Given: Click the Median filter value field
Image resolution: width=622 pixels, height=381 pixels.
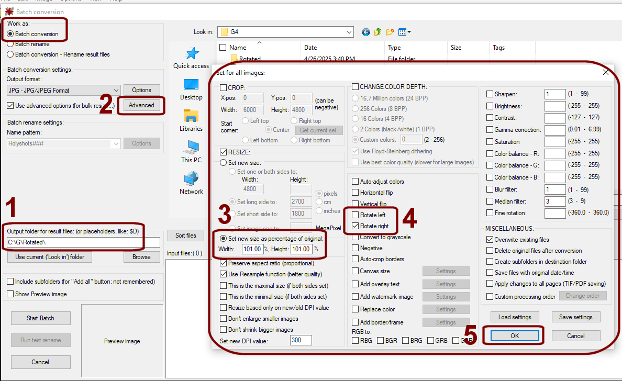Looking at the screenshot, I should (555, 201).
